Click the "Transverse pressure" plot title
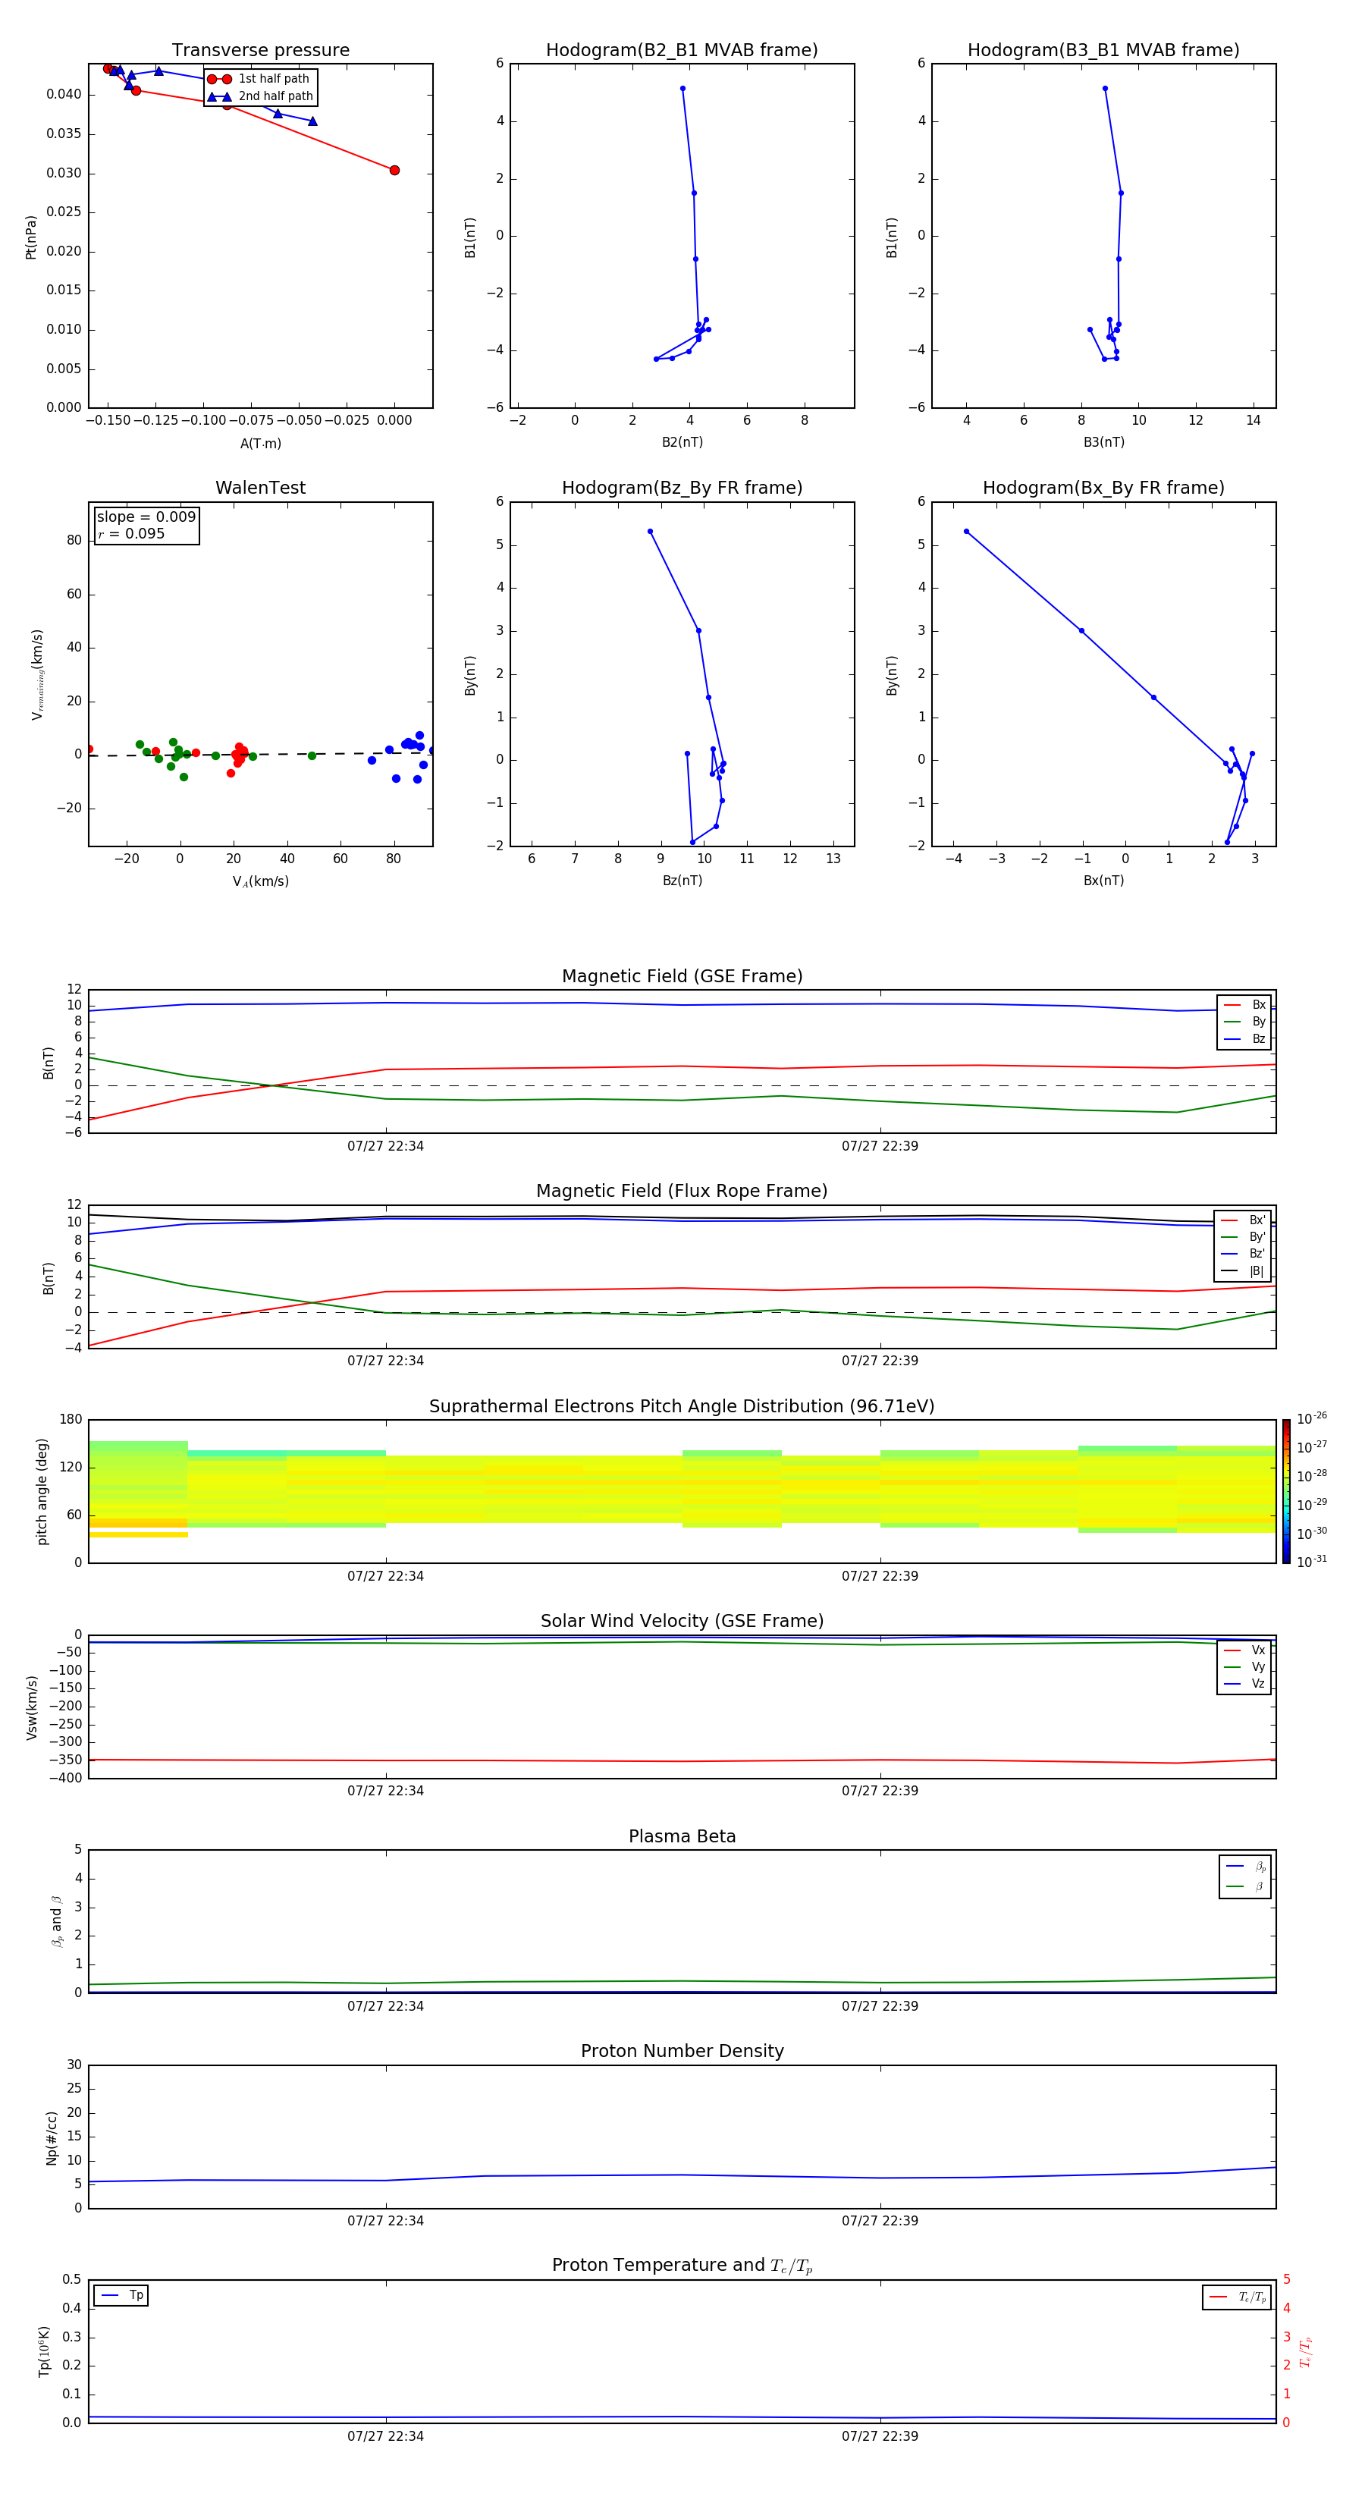Viewport: 1365px width, 2503px height. coord(260,51)
